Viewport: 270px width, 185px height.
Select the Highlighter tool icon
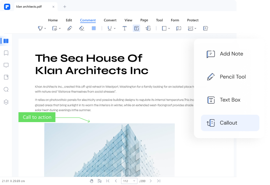click(40, 28)
